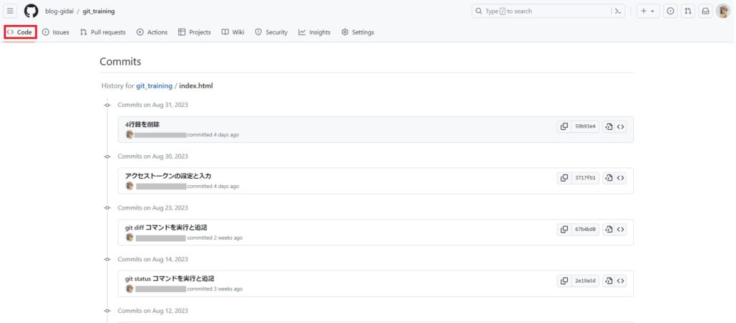The width and height of the screenshot is (736, 323).
Task: Click the GitHub logo to go home
Action: point(31,11)
